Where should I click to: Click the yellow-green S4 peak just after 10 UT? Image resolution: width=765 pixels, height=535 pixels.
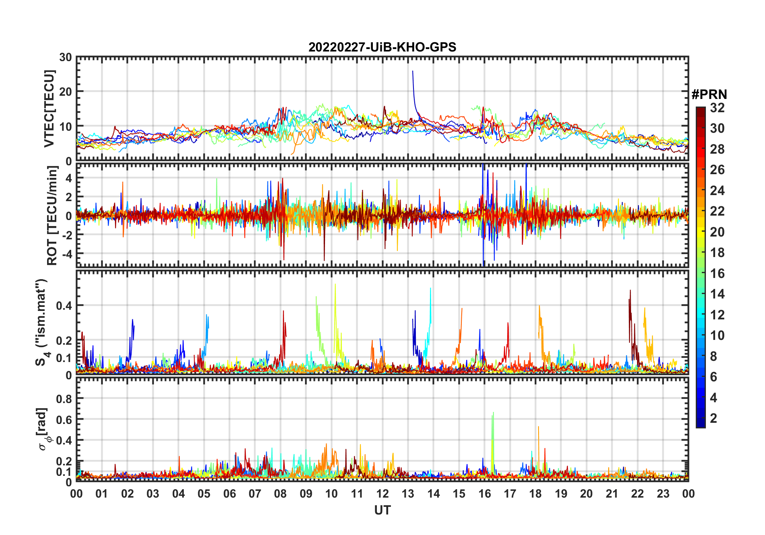pyautogui.click(x=335, y=285)
